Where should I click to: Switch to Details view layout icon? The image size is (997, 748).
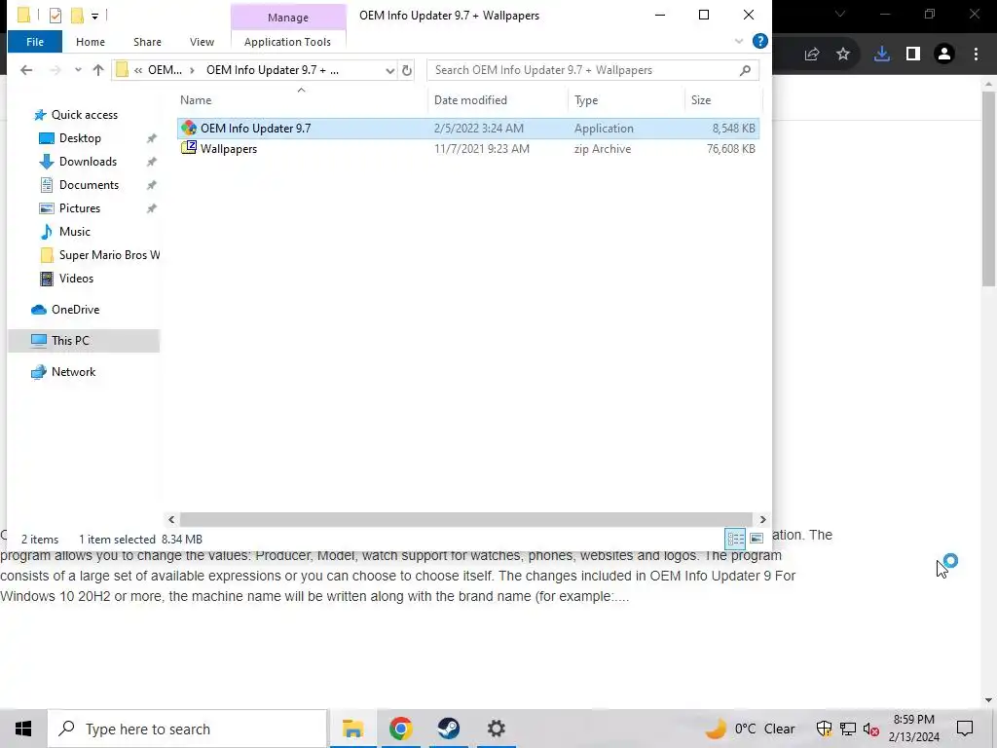pyautogui.click(x=736, y=539)
